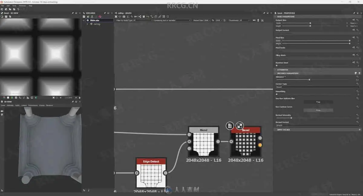
Task: Click the Random Seed slider handle
Action: (x=276, y=65)
